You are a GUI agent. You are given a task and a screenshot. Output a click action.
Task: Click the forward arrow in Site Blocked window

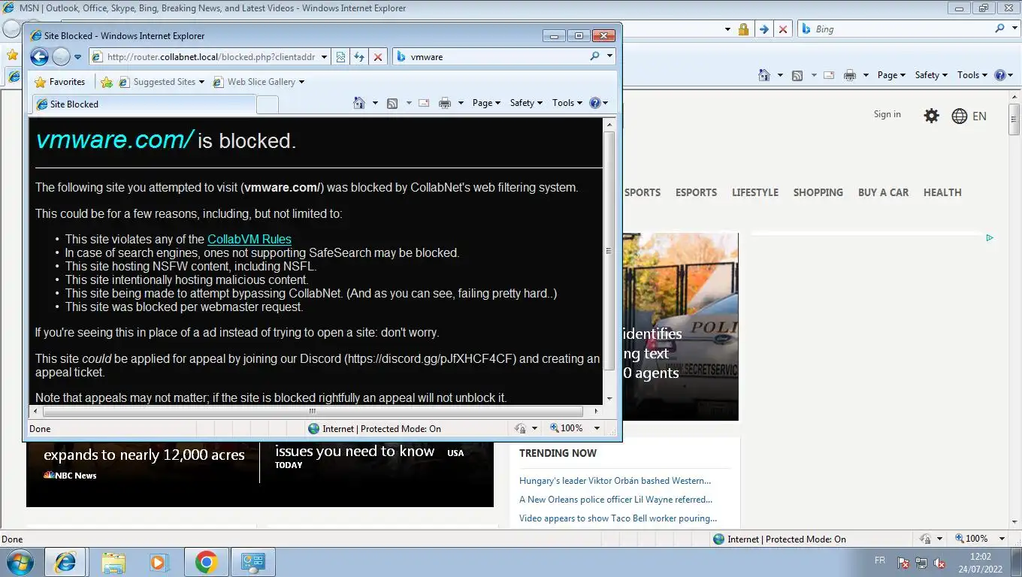(x=61, y=56)
